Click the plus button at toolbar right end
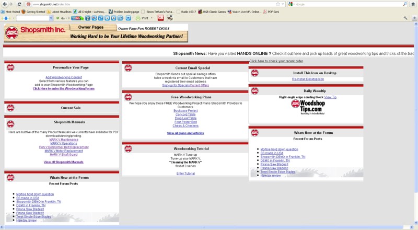This screenshot has height=230, width=418. coord(414,18)
